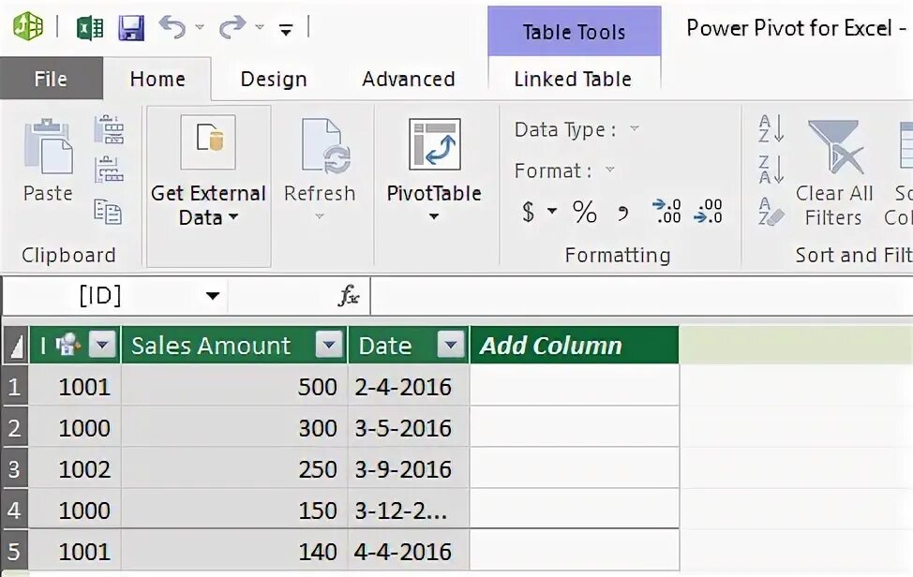The image size is (913, 577).
Task: Click Clear All Filters button
Action: [834, 171]
